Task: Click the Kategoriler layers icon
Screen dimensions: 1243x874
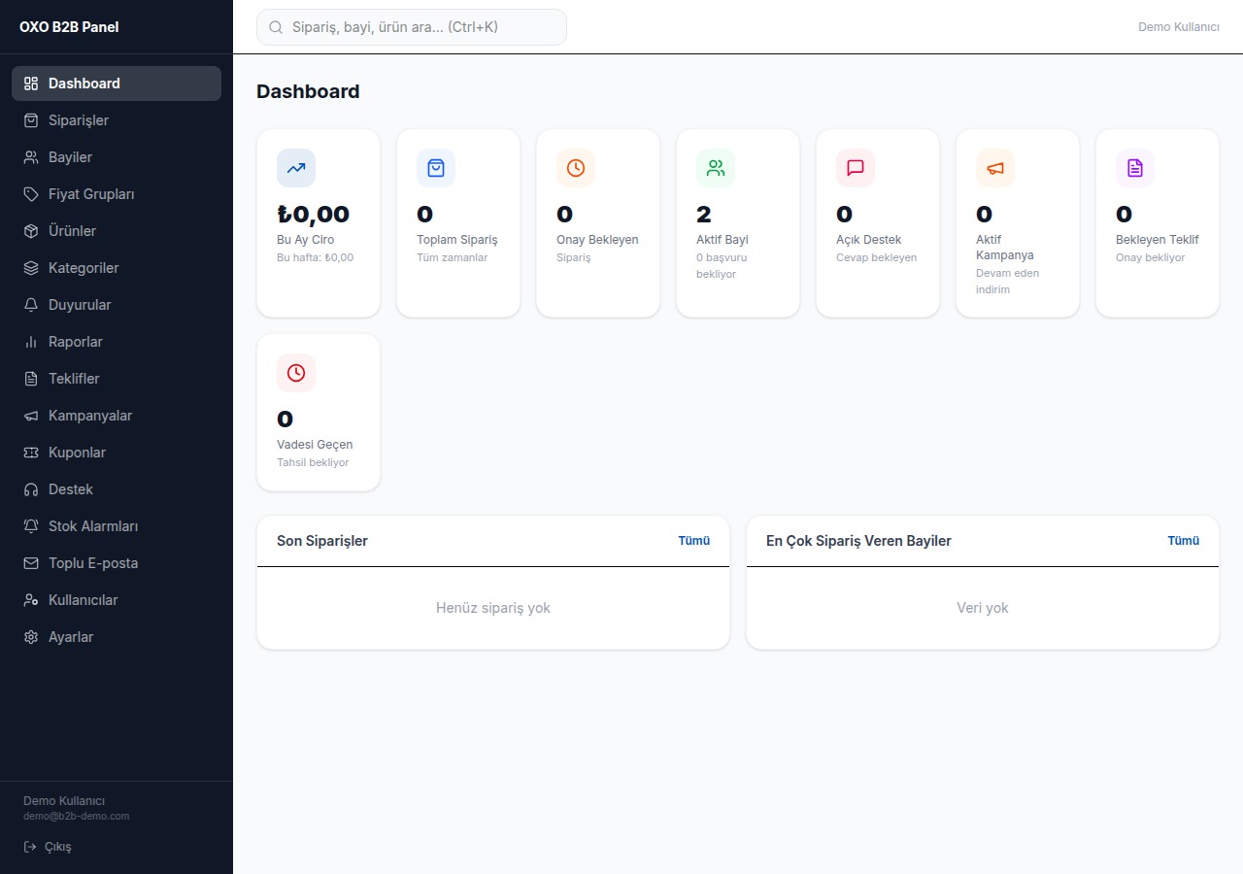Action: tap(31, 268)
